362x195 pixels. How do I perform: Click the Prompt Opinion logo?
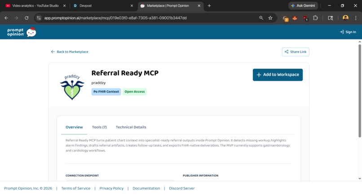coord(22,32)
